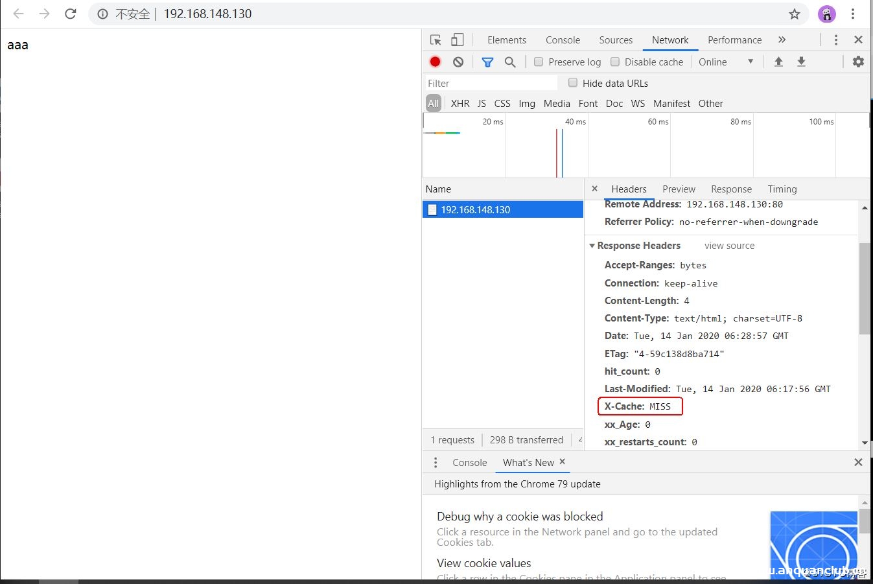Enable the Preserve log checkbox
This screenshot has width=873, height=584.
point(538,62)
